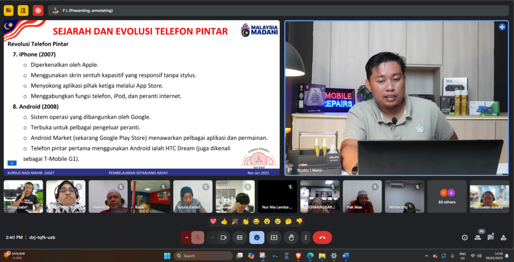Image resolution: width=514 pixels, height=262 pixels.
Task: Open Microsoft Edge from the taskbar
Action: point(310,256)
